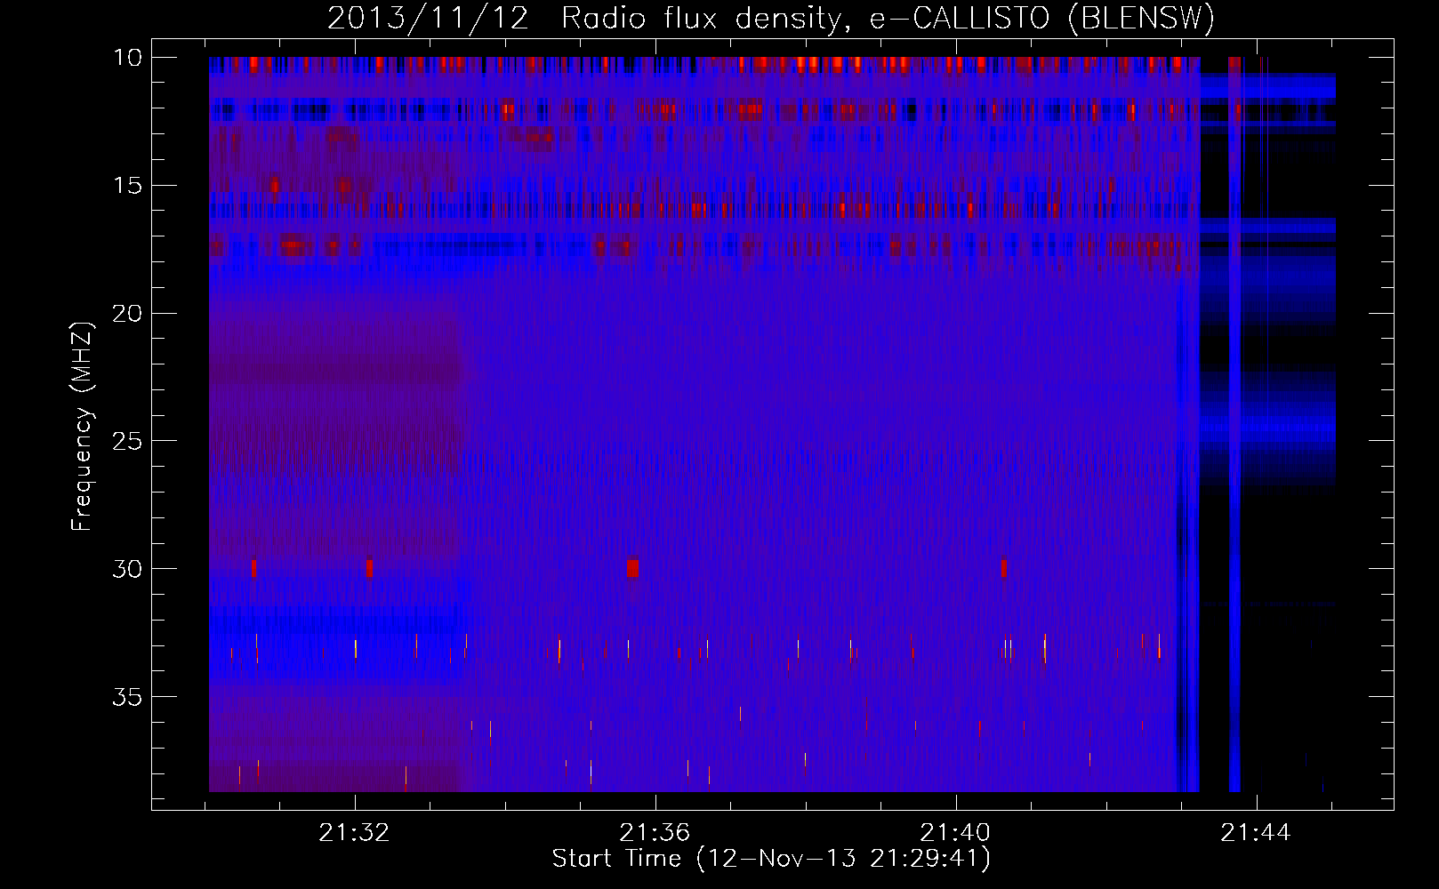
Task: Click the frequency tick label 15
Action: pos(127,186)
